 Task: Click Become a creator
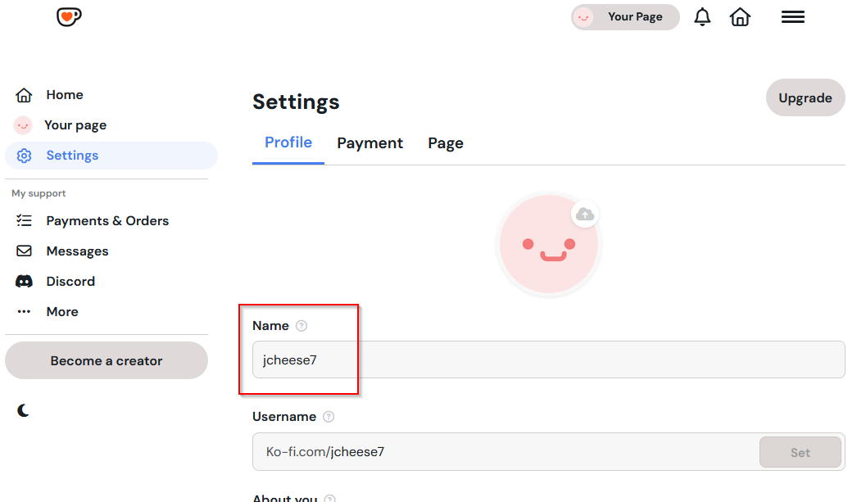click(x=106, y=360)
